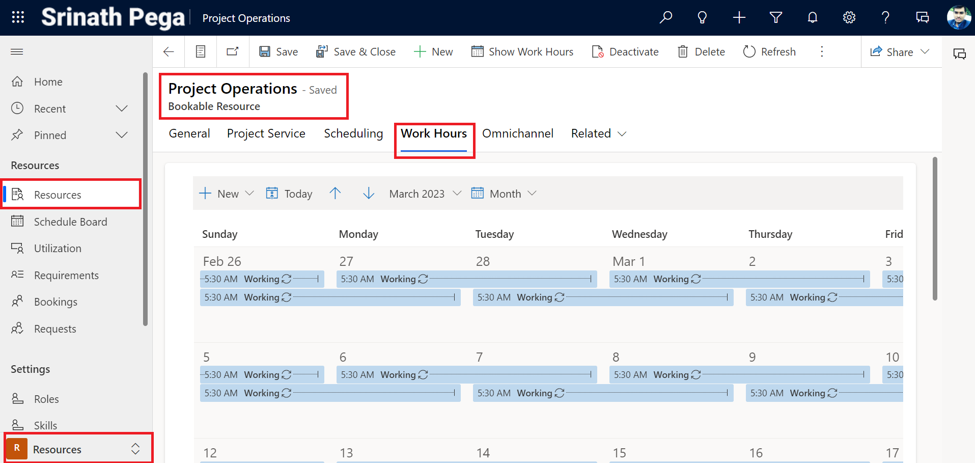The width and height of the screenshot is (975, 463).
Task: Open record in new window icon
Action: point(233,51)
